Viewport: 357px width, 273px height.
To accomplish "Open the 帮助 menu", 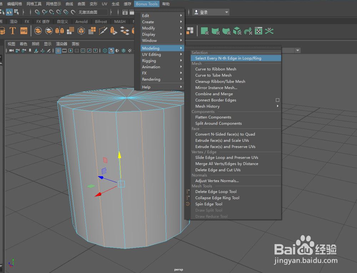I will [x=166, y=4].
